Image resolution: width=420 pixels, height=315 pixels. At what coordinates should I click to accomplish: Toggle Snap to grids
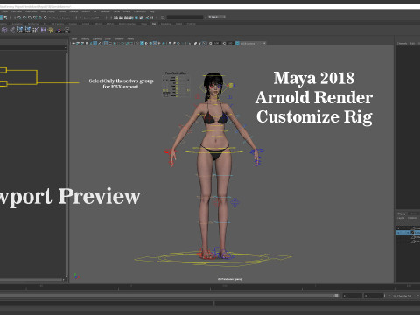19,17
